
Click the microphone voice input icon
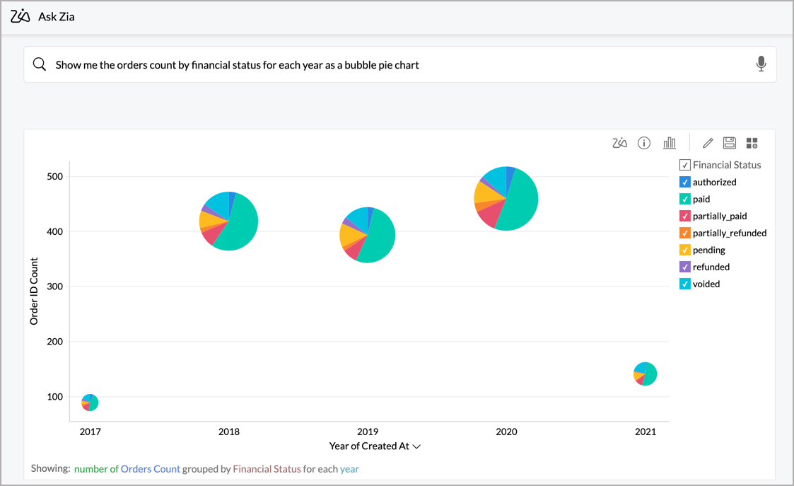[x=761, y=64]
